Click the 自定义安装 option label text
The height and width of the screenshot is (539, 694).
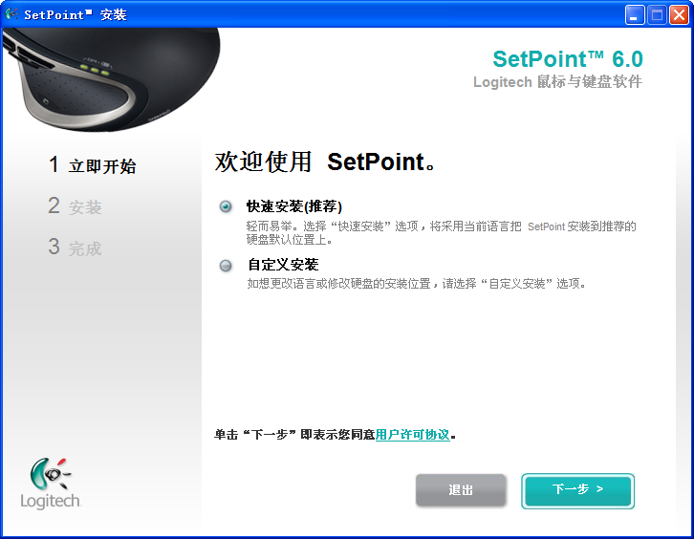coord(282,265)
